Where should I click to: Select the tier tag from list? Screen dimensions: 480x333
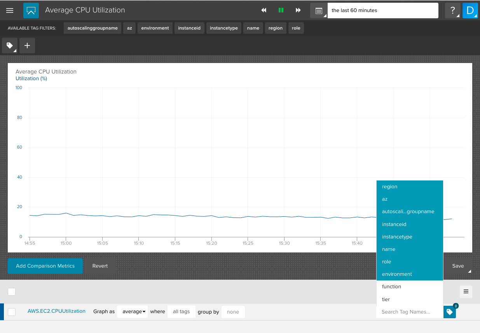coord(386,299)
